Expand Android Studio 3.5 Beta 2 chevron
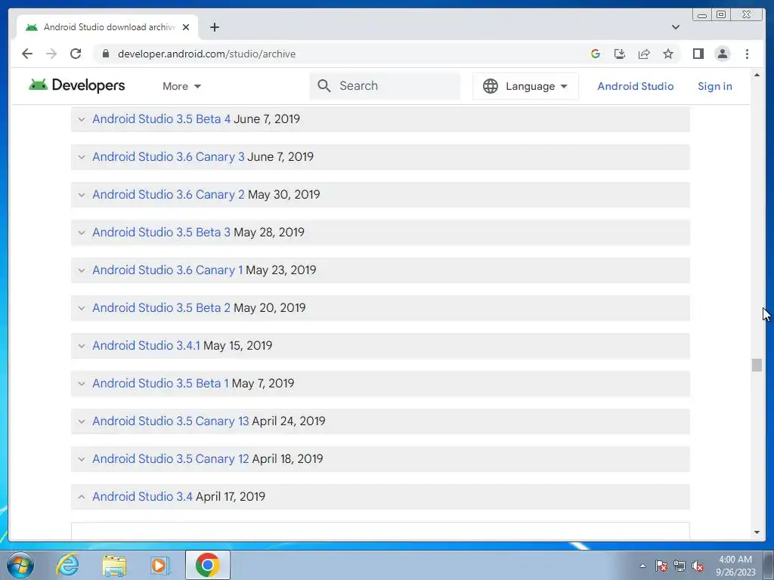Screen dimensions: 774x580 (x=82, y=308)
